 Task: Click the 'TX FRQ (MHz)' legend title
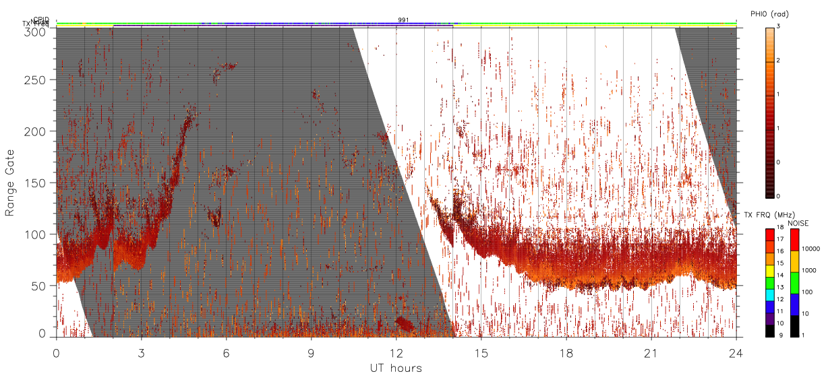click(769, 215)
